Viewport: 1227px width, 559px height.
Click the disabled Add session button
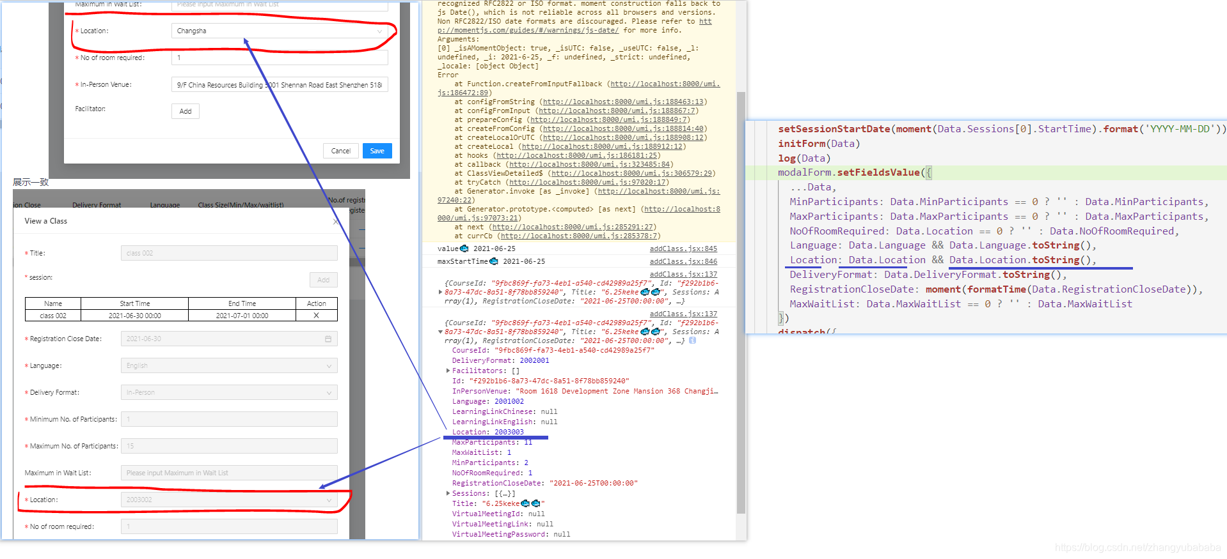pos(324,280)
